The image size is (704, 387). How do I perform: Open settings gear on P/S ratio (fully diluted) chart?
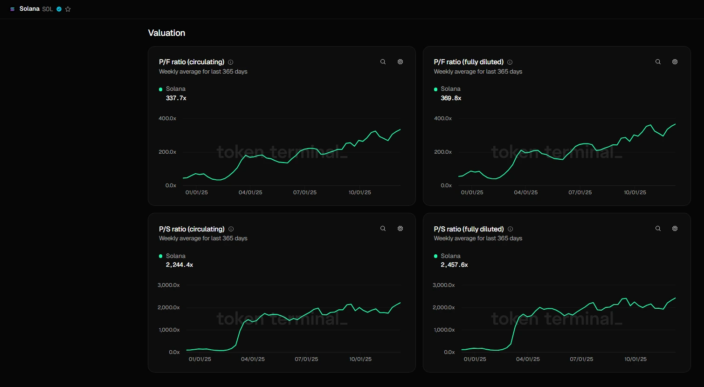(675, 229)
